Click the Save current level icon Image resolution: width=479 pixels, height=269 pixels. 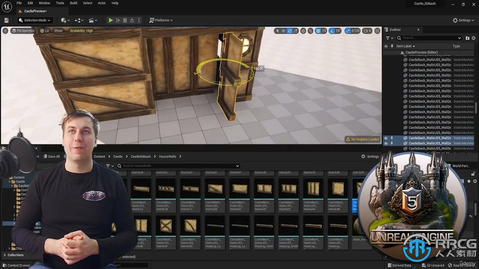coord(6,20)
